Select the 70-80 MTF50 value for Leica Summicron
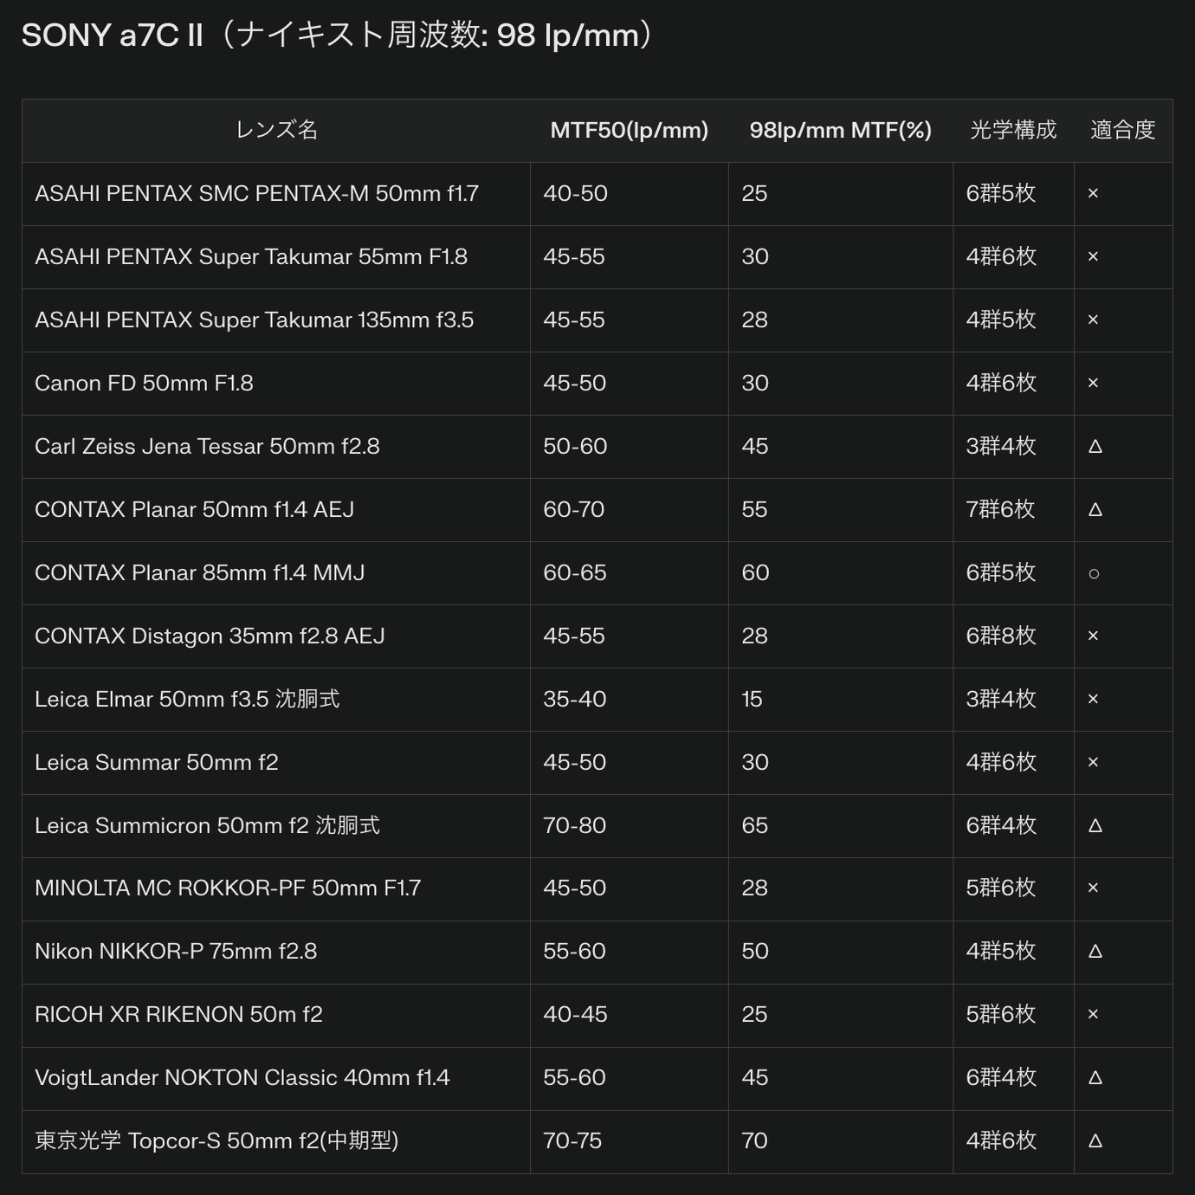Screen dimensions: 1195x1195 point(575,825)
